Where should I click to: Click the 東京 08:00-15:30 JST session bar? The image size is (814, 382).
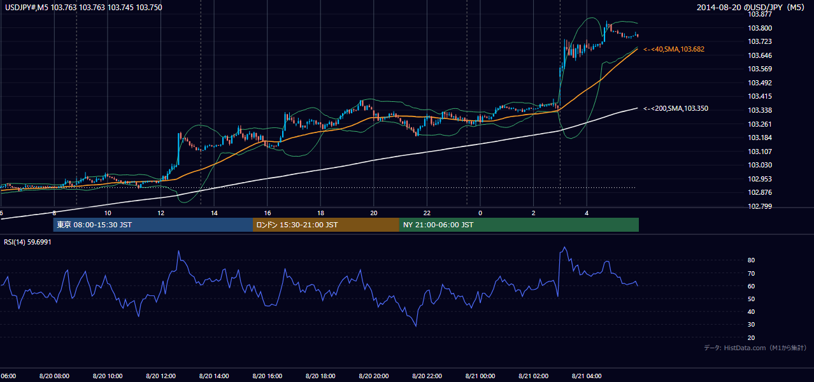tap(153, 225)
